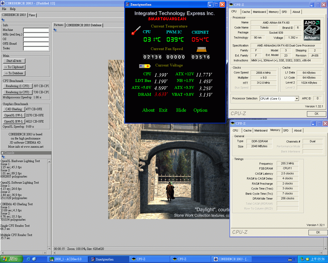Switch to first CPU-Z taskbar item
The image size is (328, 263).
[150, 259]
